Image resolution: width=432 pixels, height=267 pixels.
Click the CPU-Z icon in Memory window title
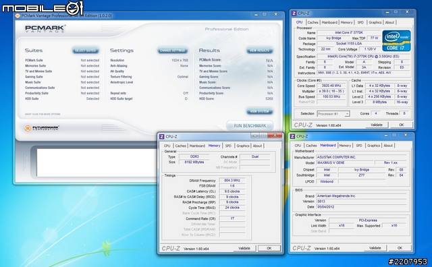click(x=162, y=136)
